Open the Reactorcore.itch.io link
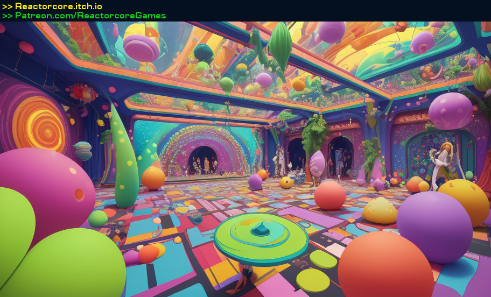This screenshot has height=297, width=491. coord(59,6)
